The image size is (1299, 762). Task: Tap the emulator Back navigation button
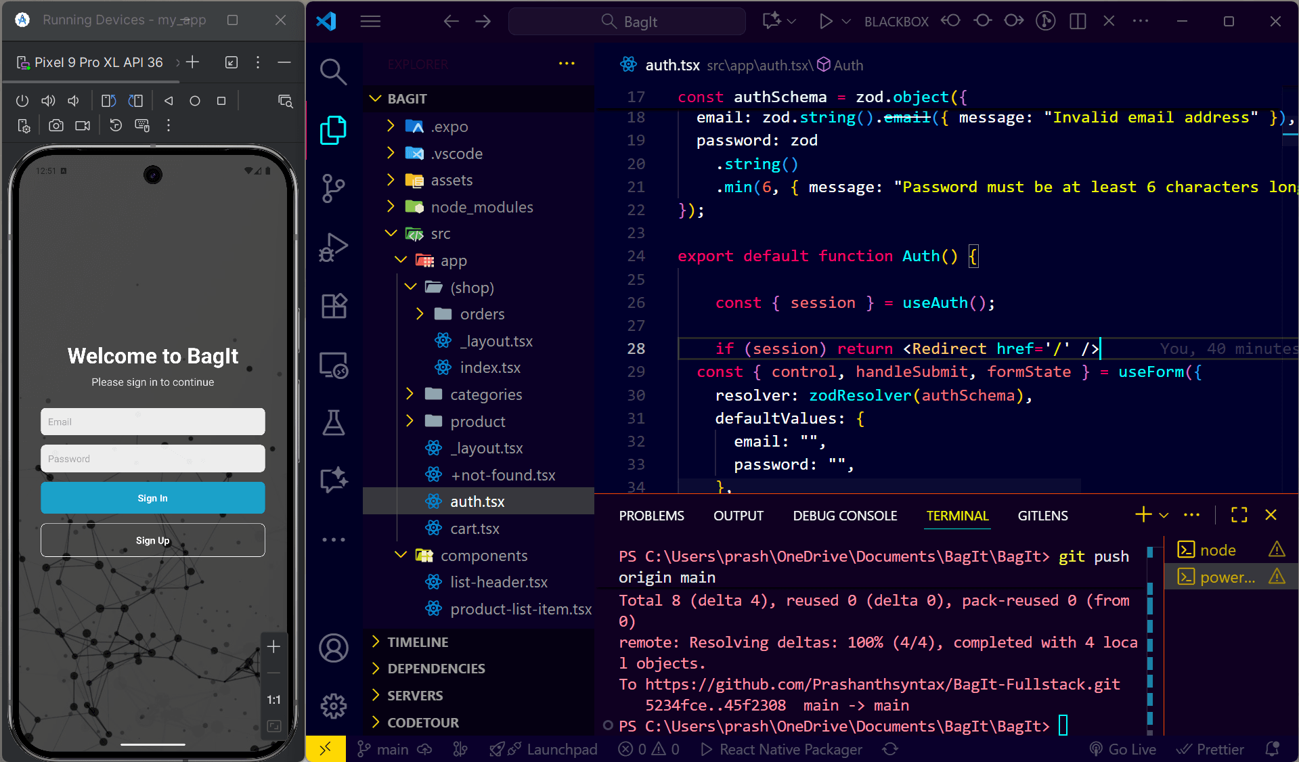point(169,101)
